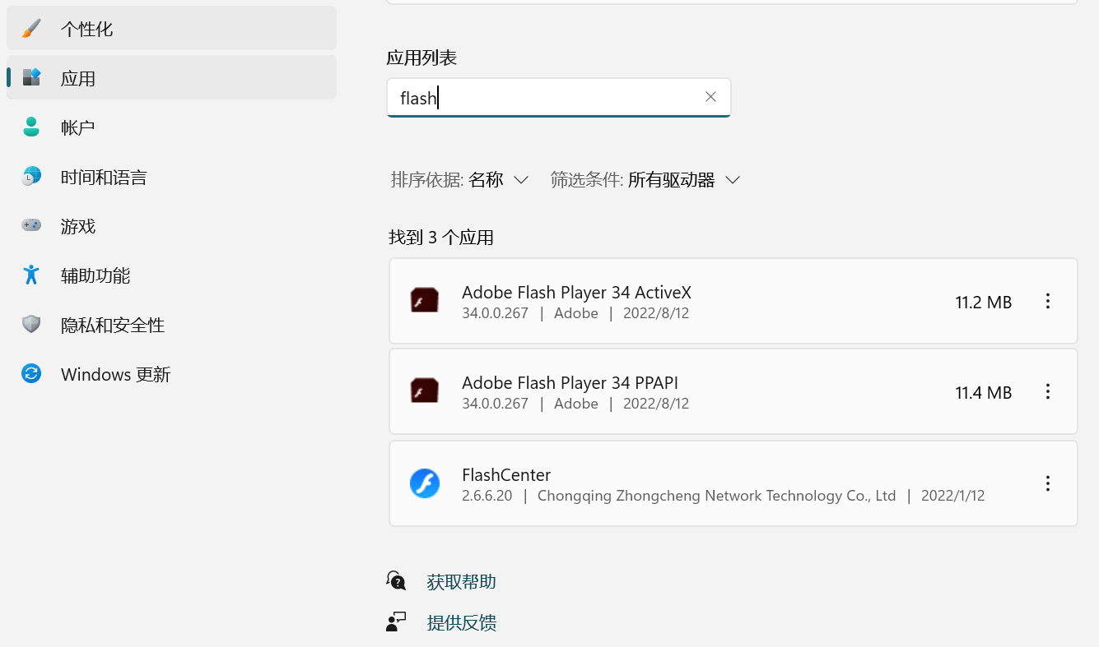Open 时间和语言 settings

pyautogui.click(x=171, y=177)
